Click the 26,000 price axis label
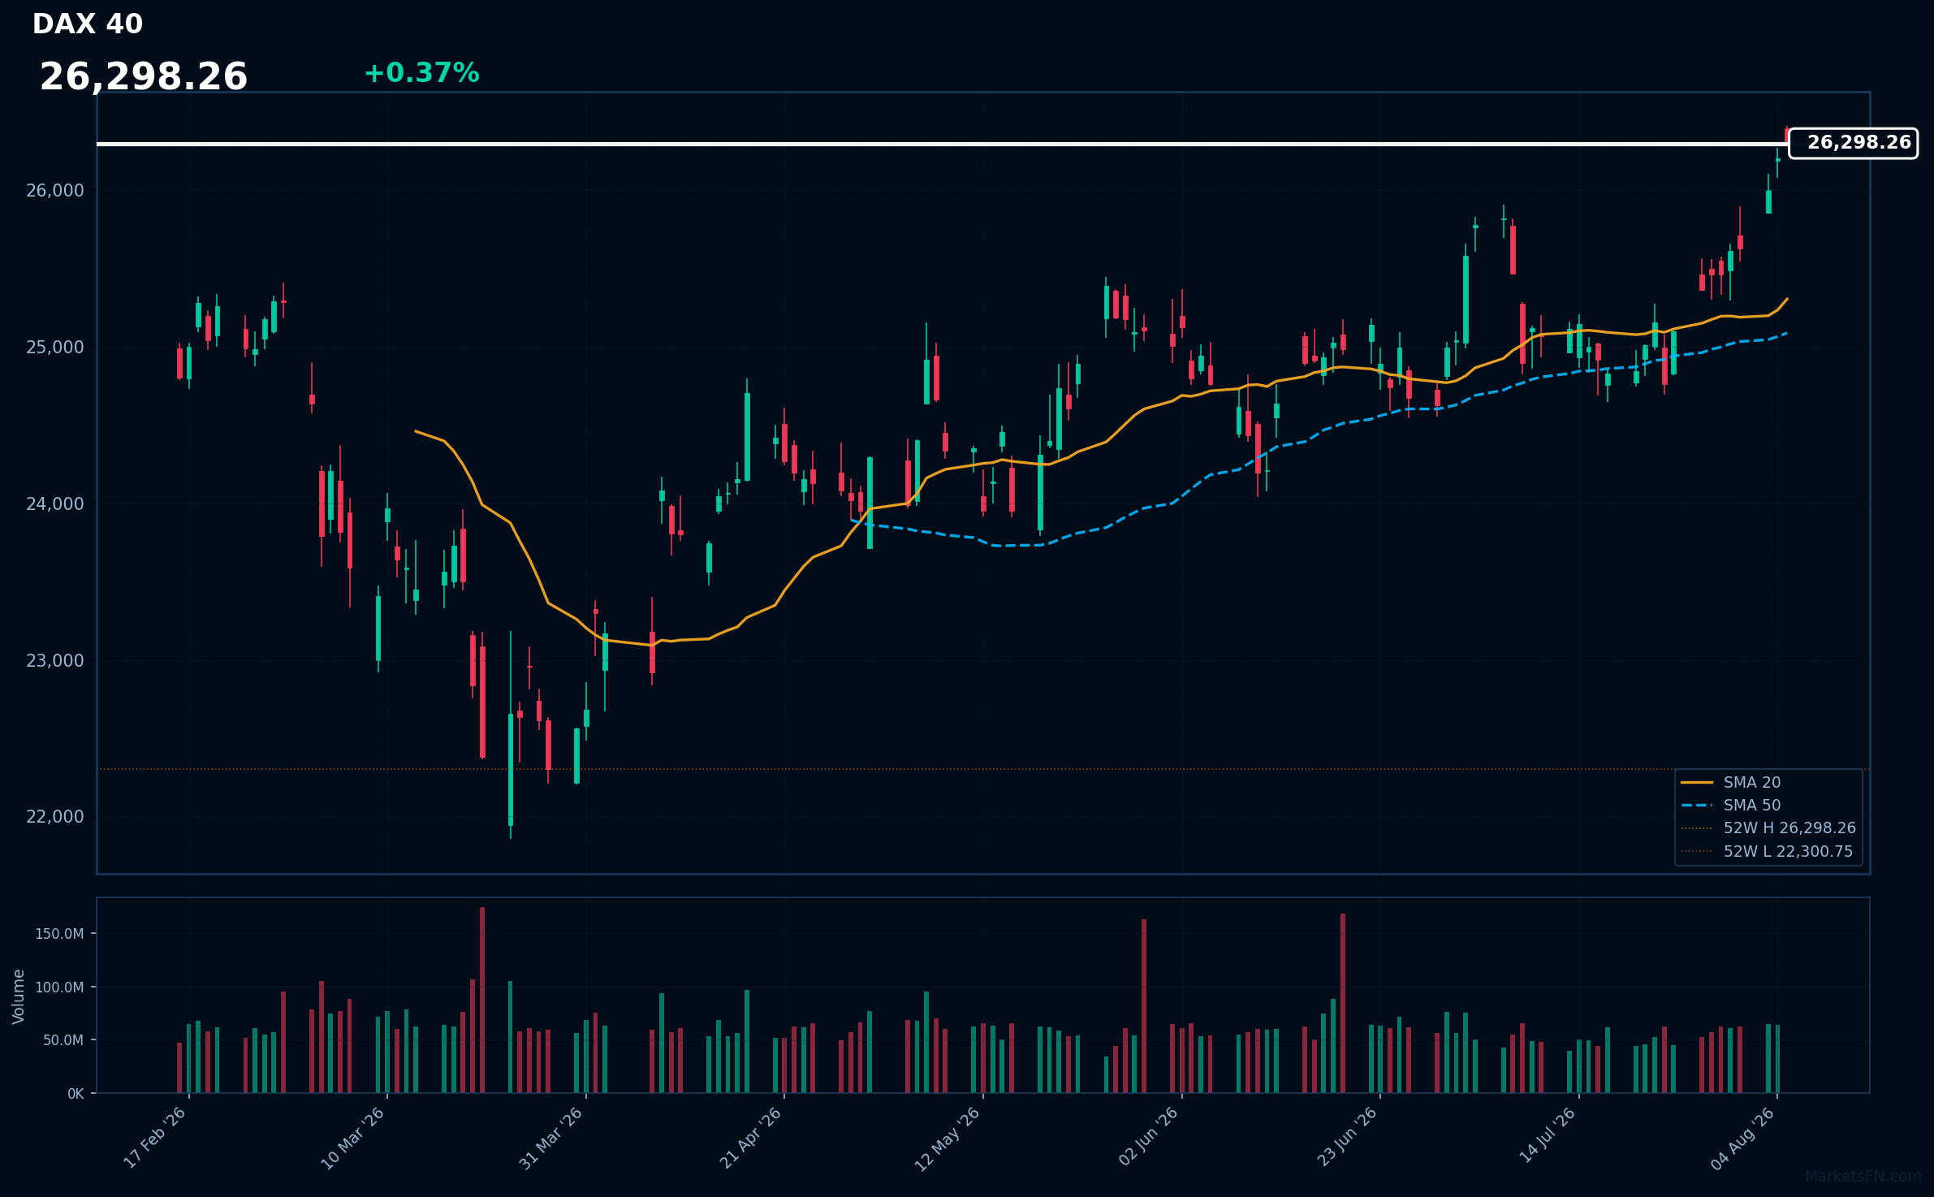 (55, 191)
